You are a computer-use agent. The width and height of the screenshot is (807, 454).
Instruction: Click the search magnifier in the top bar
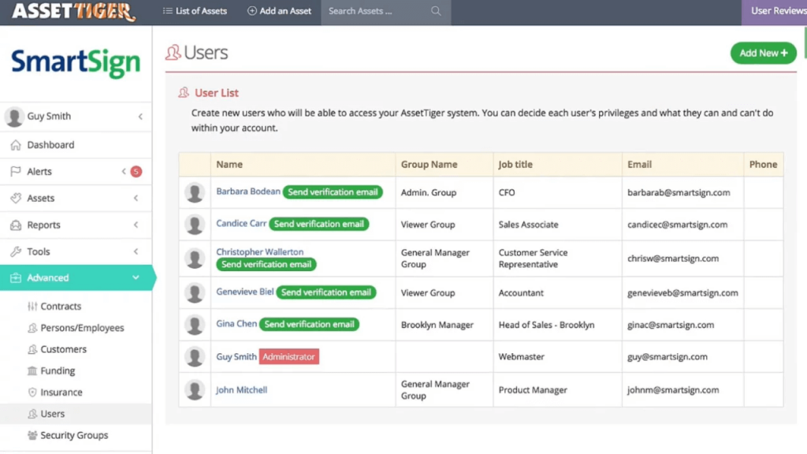tap(437, 12)
